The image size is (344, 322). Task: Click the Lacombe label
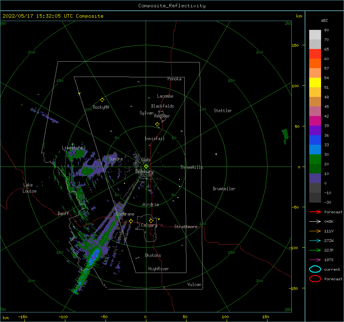165,96
